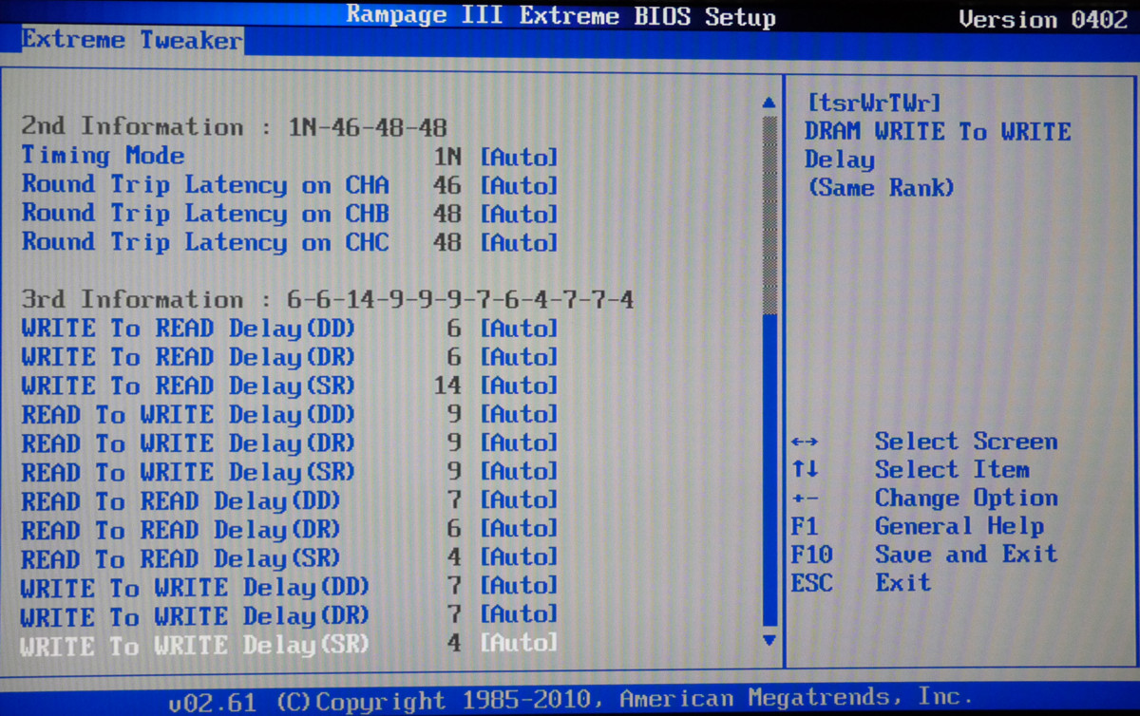Change Round Trip Latency on CHC setting
The width and height of the screenshot is (1140, 716).
(519, 242)
